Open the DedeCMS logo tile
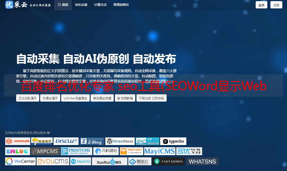The height and width of the screenshot is (171, 287). coord(17,141)
